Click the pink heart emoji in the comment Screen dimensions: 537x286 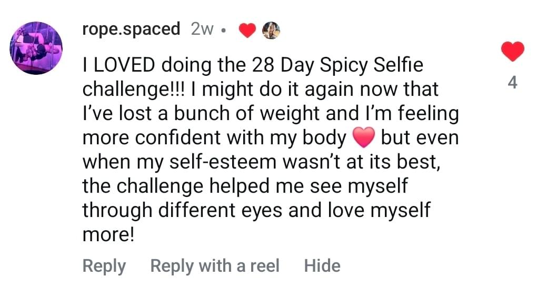tap(363, 139)
